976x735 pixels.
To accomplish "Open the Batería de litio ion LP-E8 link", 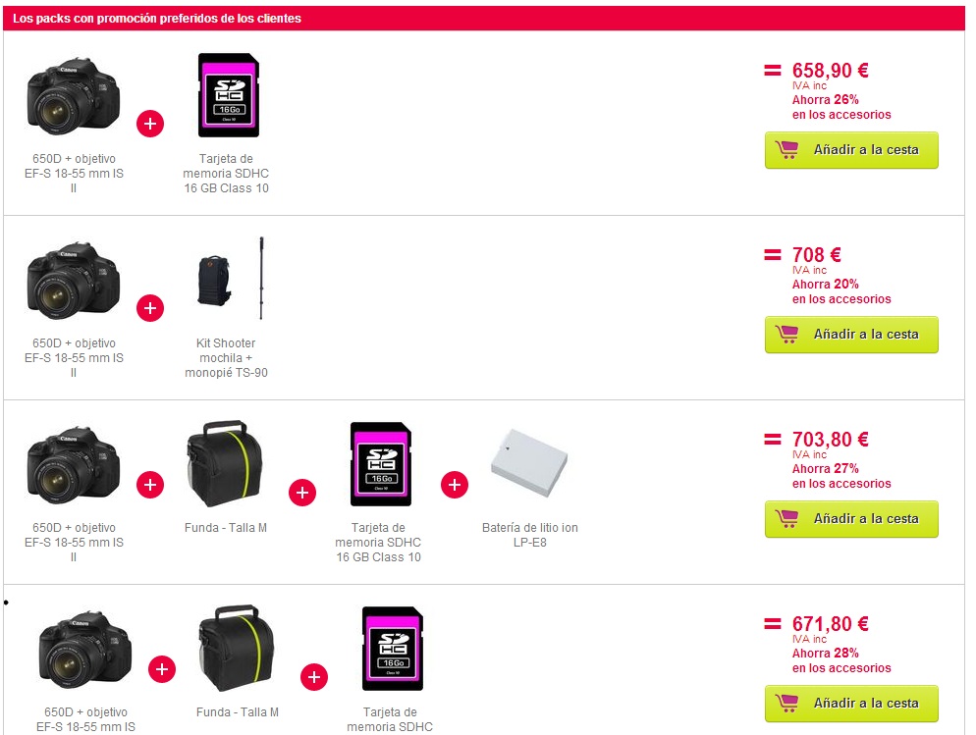I will 529,535.
